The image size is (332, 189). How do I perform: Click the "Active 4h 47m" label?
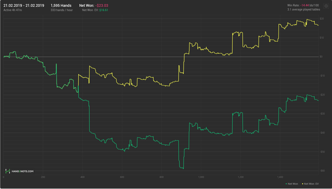point(12,10)
